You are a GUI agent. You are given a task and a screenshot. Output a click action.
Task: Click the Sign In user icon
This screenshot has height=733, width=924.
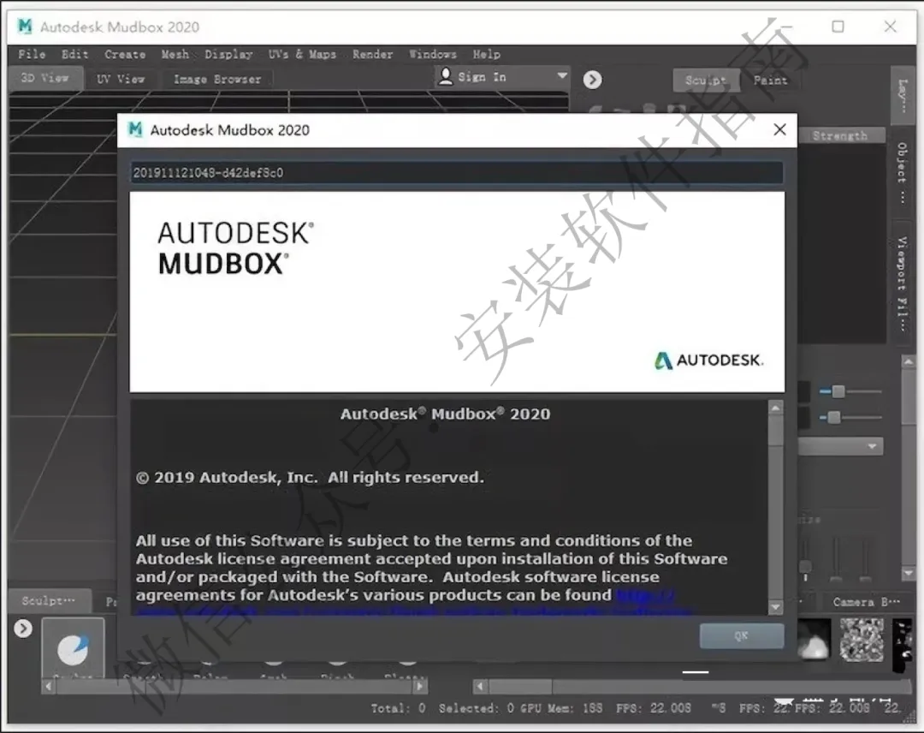pos(446,77)
